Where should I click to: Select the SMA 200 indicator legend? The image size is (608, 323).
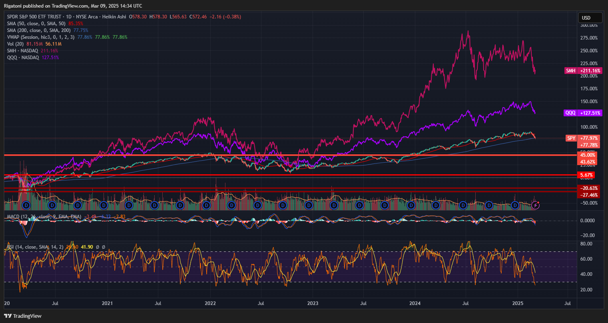pyautogui.click(x=39, y=30)
